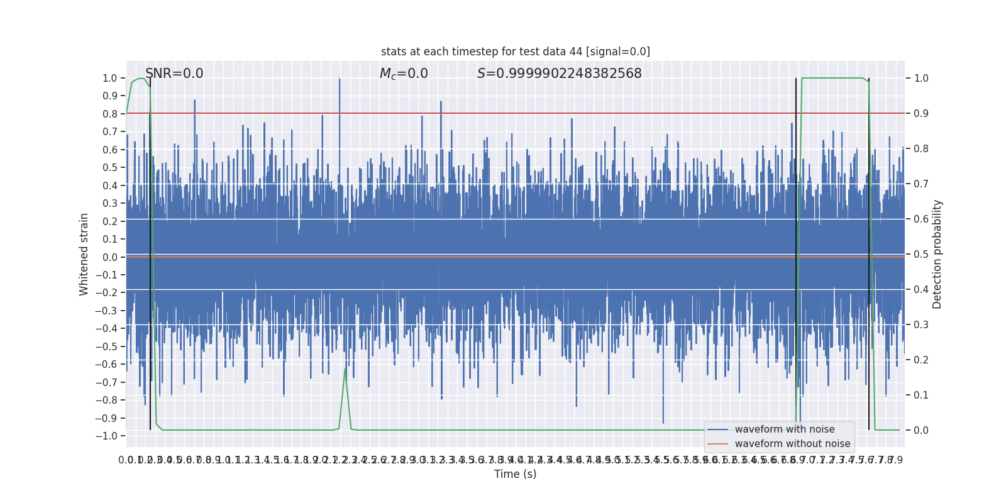Click the 0.8 tick on Whitened strain axis
The height and width of the screenshot is (503, 1006).
(110, 114)
